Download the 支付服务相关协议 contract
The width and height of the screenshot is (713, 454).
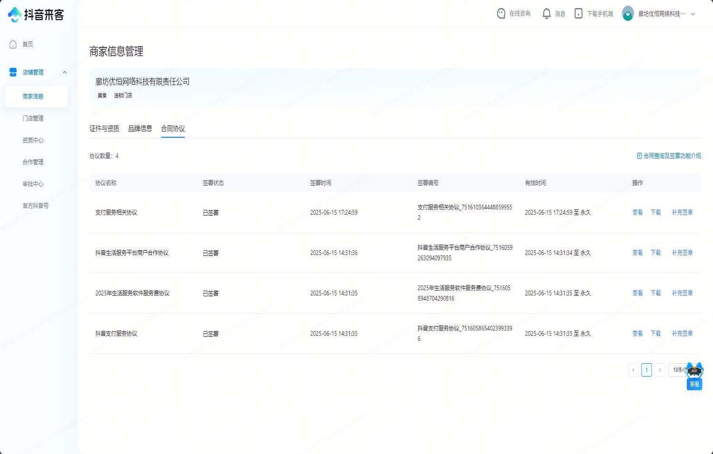click(x=655, y=212)
